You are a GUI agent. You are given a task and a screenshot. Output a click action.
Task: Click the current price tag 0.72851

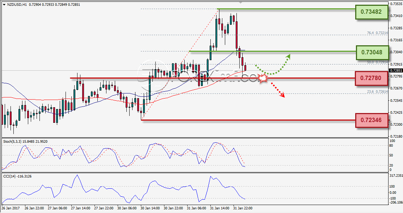tap(396, 71)
